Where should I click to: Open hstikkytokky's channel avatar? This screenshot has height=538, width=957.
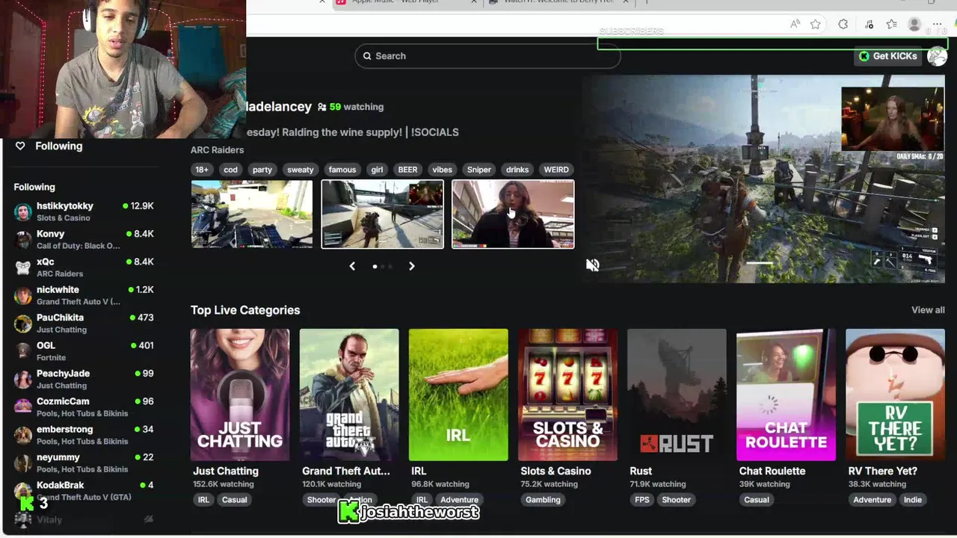pyautogui.click(x=23, y=212)
